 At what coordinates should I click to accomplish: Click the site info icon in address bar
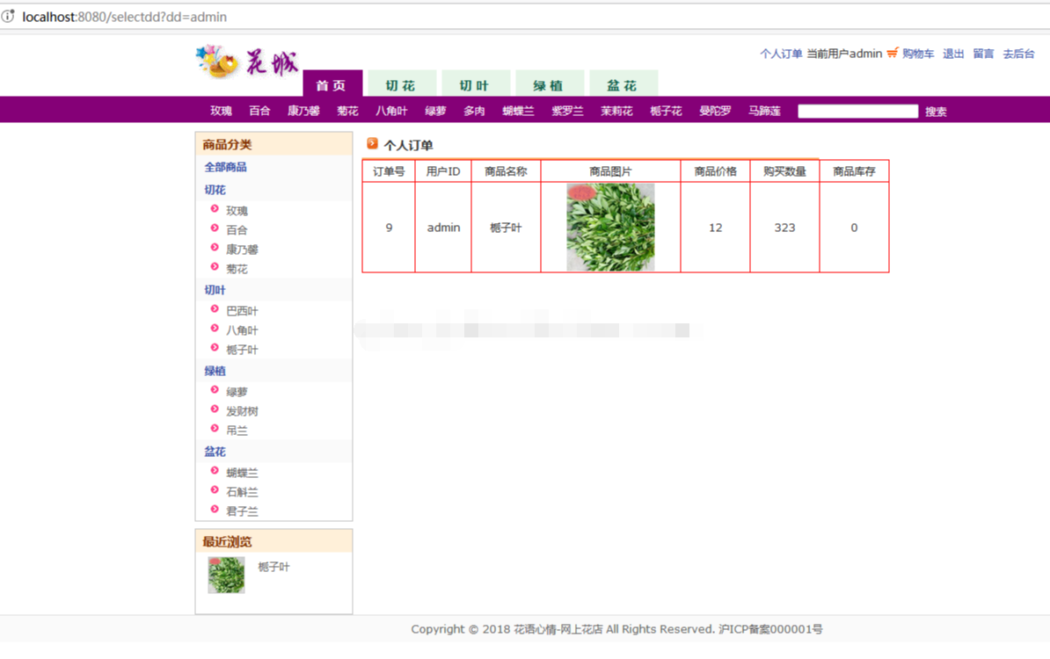point(8,17)
